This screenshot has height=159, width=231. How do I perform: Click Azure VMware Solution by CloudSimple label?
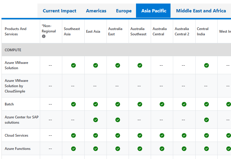(17, 86)
